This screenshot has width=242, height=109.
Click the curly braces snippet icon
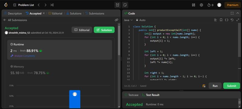(226, 20)
